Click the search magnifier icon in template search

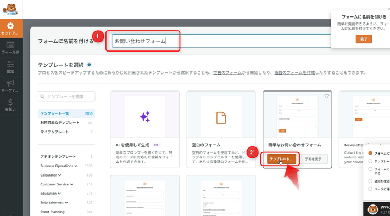click(x=42, y=96)
